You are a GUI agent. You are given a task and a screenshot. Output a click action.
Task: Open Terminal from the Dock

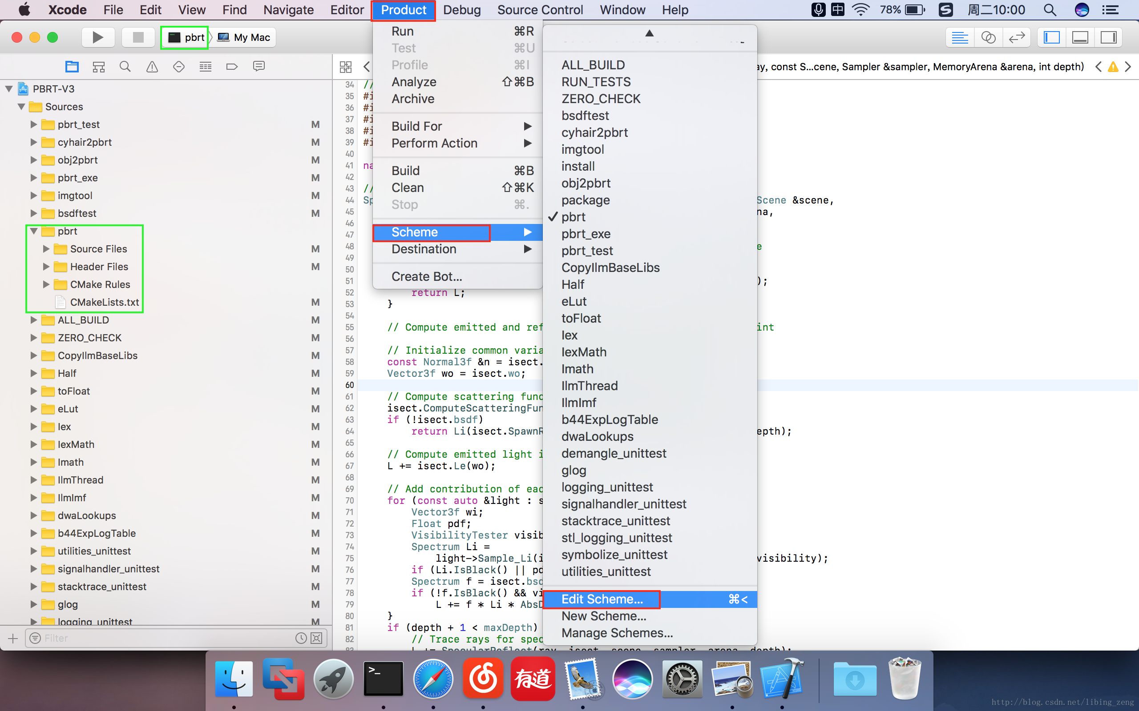tap(383, 679)
